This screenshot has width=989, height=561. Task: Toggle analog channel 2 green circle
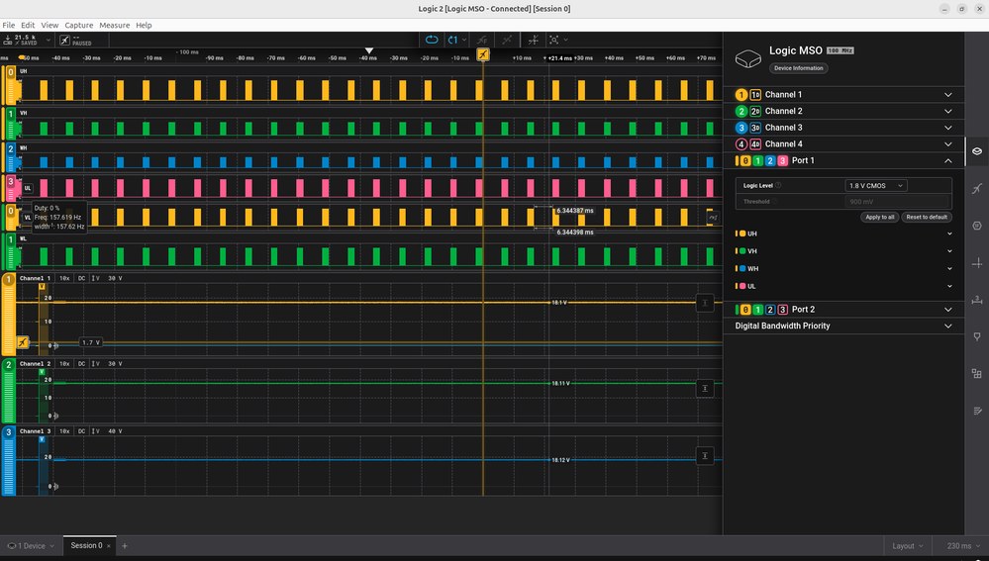742,111
